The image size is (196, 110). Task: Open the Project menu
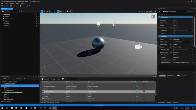pos(12,4)
